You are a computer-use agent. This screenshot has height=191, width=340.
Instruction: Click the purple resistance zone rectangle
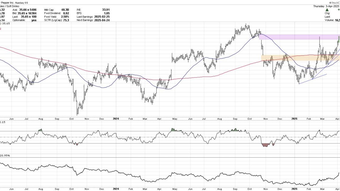pyautogui.click(x=299, y=37)
